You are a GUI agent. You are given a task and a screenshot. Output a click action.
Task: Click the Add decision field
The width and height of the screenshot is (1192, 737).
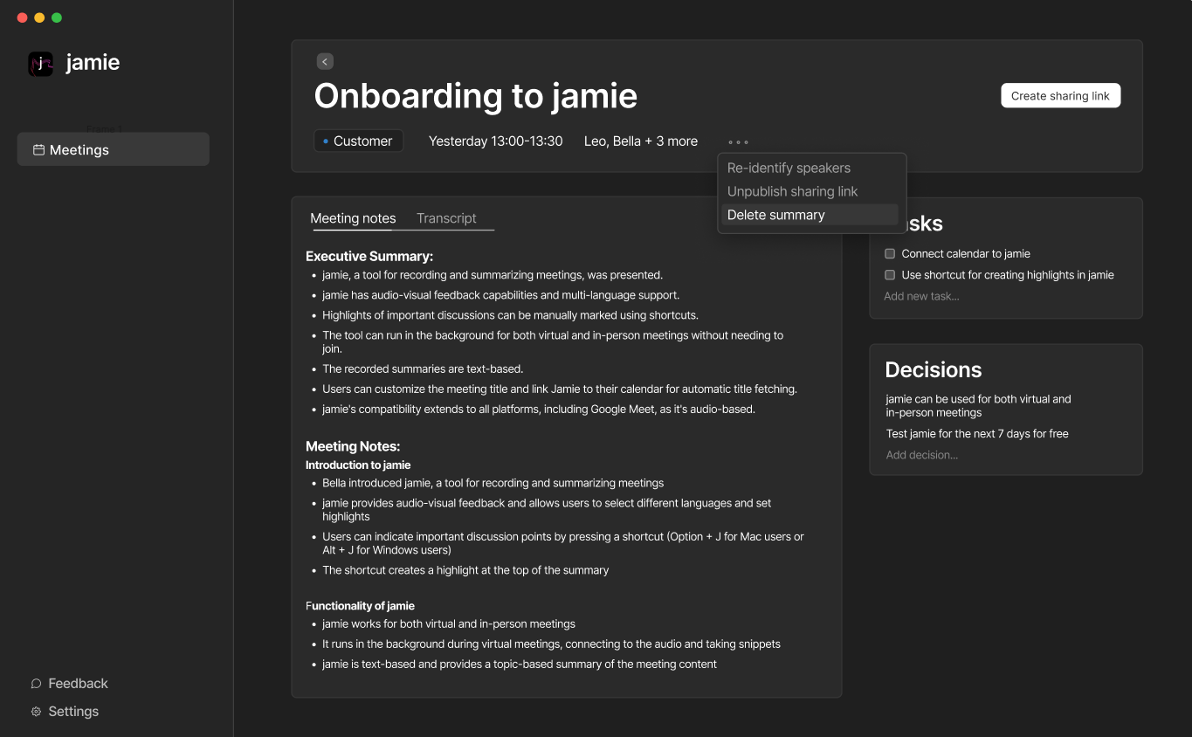click(922, 455)
